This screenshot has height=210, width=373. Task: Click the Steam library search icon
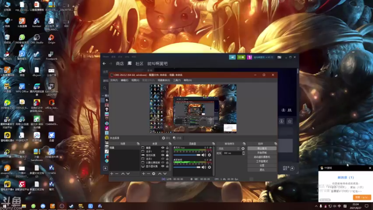coord(104,88)
